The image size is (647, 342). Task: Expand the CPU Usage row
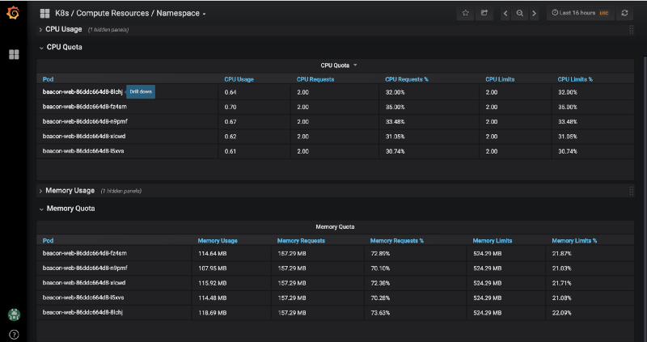tap(62, 30)
